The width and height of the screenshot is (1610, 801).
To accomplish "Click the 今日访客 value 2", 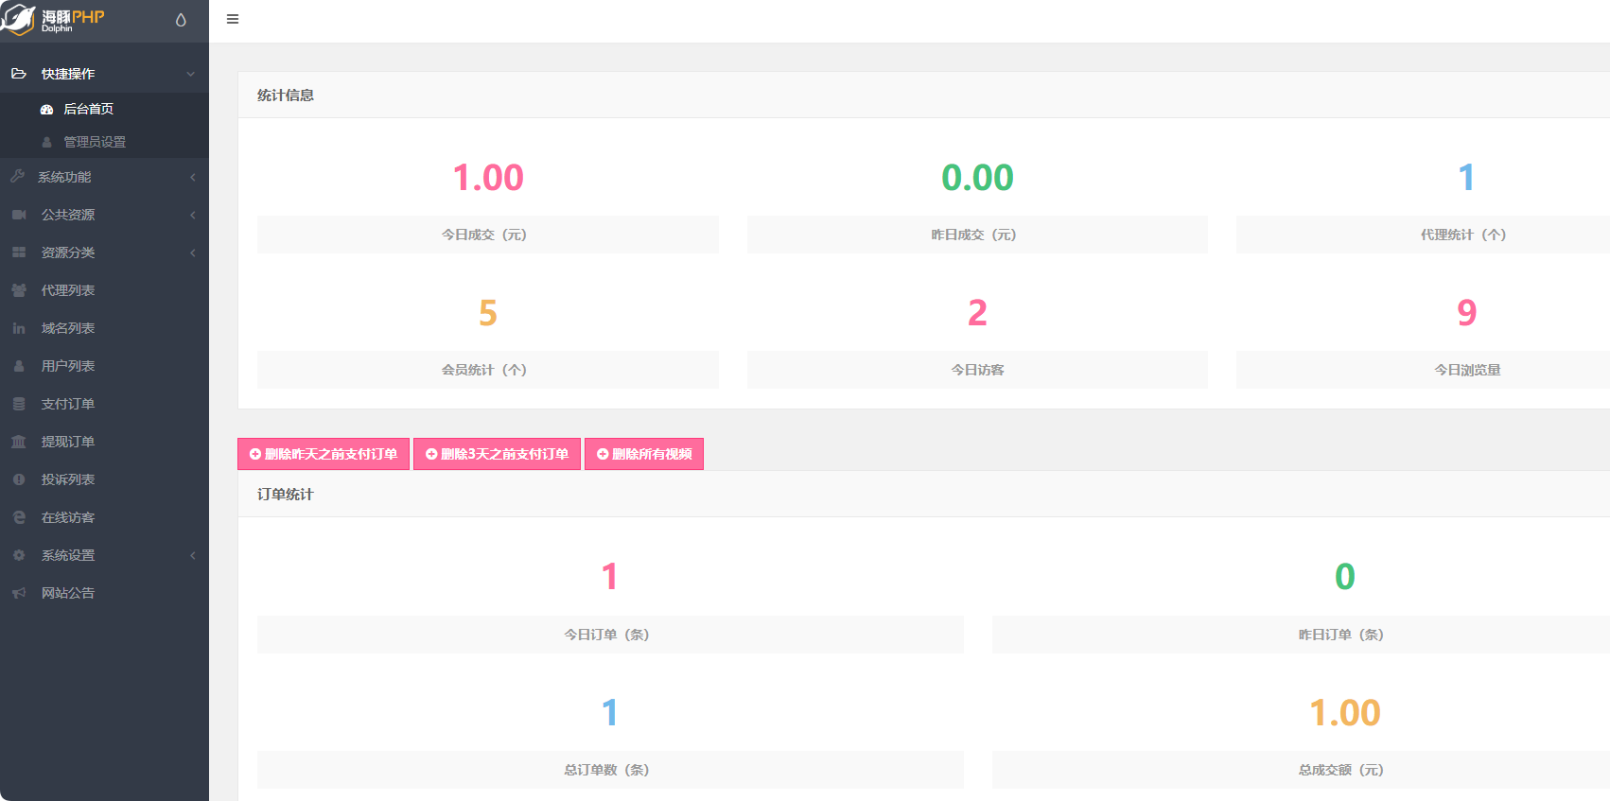I will click(x=977, y=313).
